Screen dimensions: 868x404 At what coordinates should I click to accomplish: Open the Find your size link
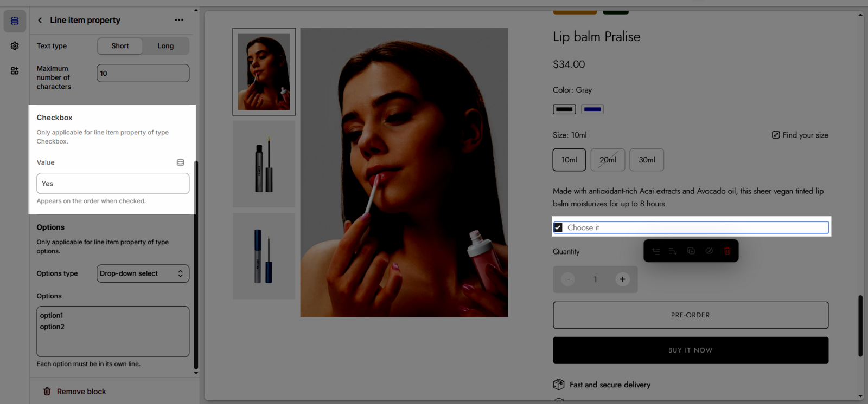click(x=800, y=135)
